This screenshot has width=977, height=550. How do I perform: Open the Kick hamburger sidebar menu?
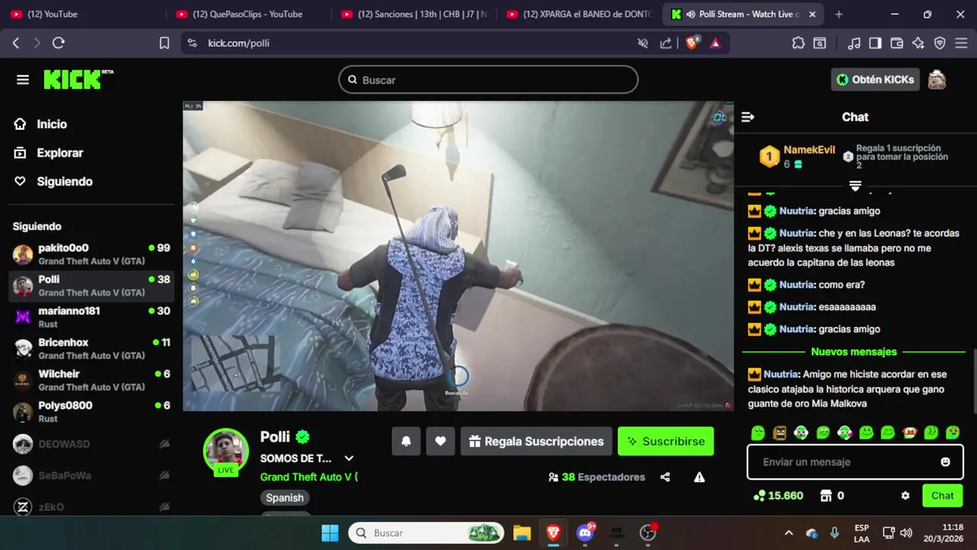click(x=23, y=80)
